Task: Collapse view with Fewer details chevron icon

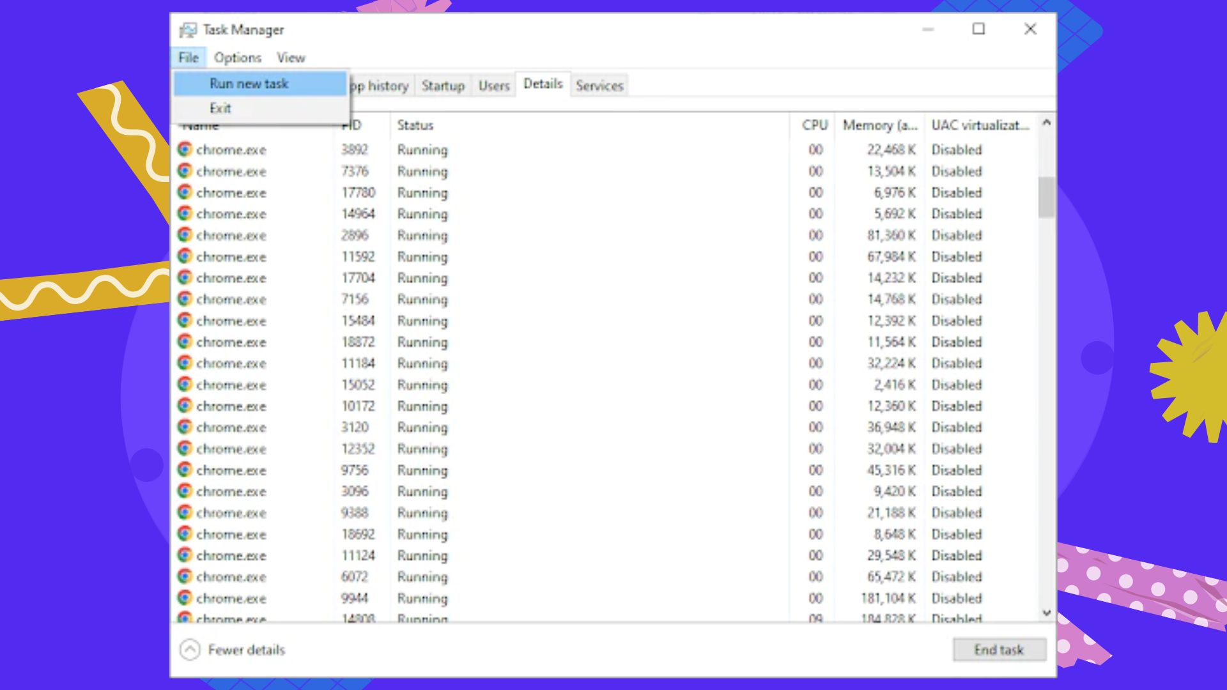Action: click(190, 650)
